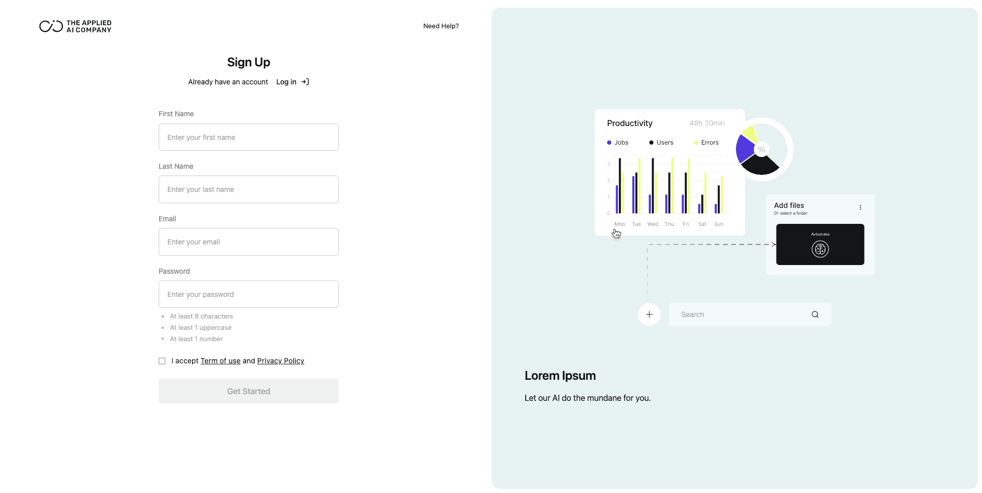Click the Log in link
982x493 pixels.
pos(285,81)
